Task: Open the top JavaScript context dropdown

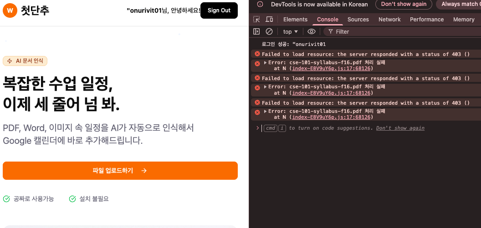Action: [x=291, y=31]
